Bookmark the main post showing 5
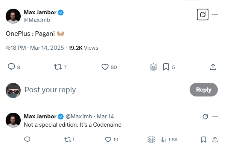Viewport: 225px width, 150px height. point(166,67)
